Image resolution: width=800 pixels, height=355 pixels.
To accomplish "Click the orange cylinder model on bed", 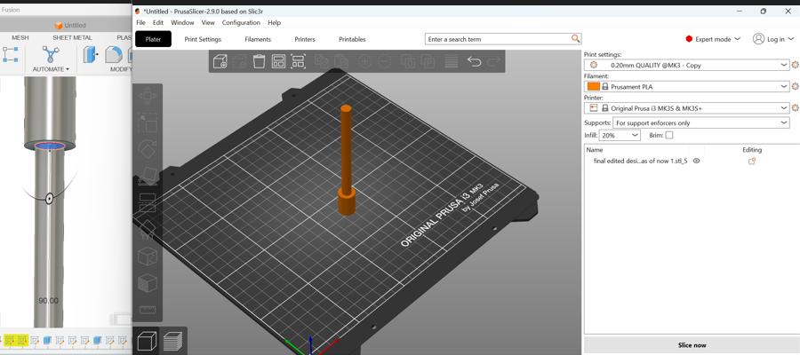I will click(347, 160).
